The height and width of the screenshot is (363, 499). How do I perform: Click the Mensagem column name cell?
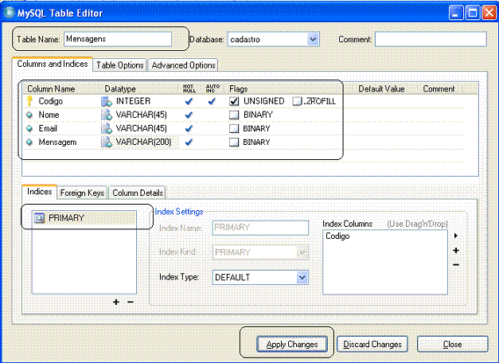point(57,142)
